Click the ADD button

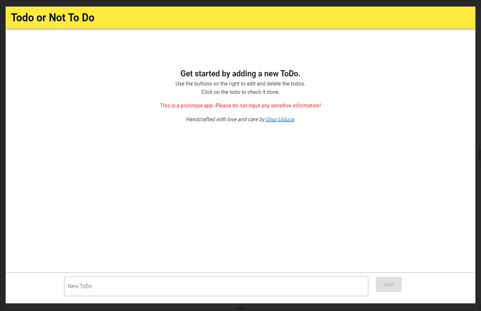(x=388, y=284)
